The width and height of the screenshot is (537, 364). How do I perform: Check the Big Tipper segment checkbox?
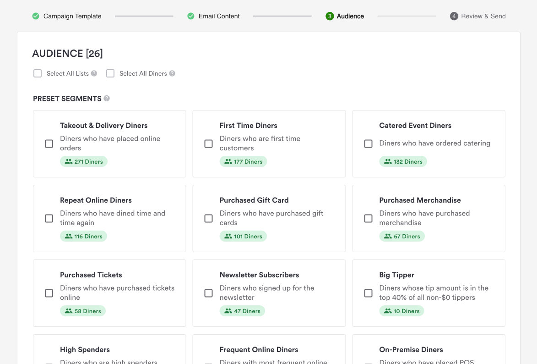[368, 293]
